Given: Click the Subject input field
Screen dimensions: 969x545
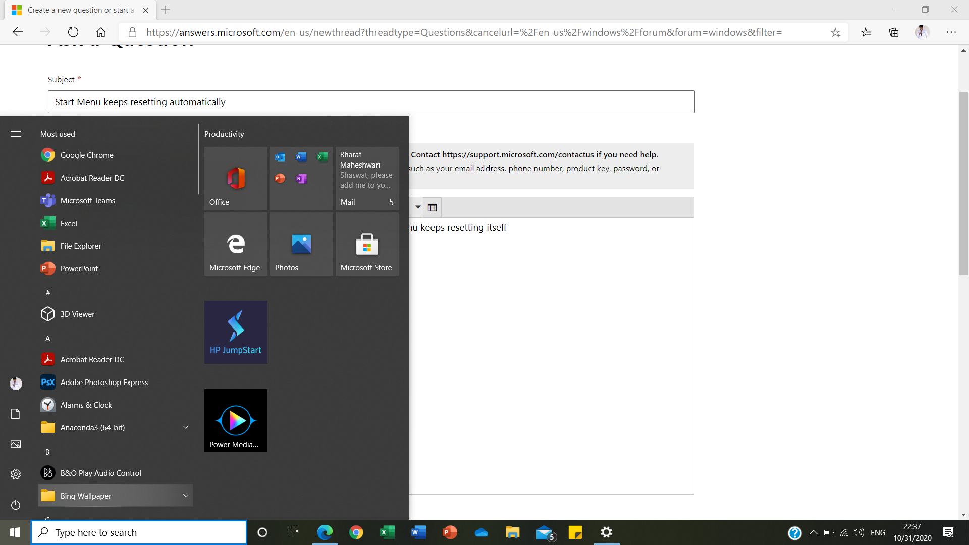Looking at the screenshot, I should pos(371,102).
